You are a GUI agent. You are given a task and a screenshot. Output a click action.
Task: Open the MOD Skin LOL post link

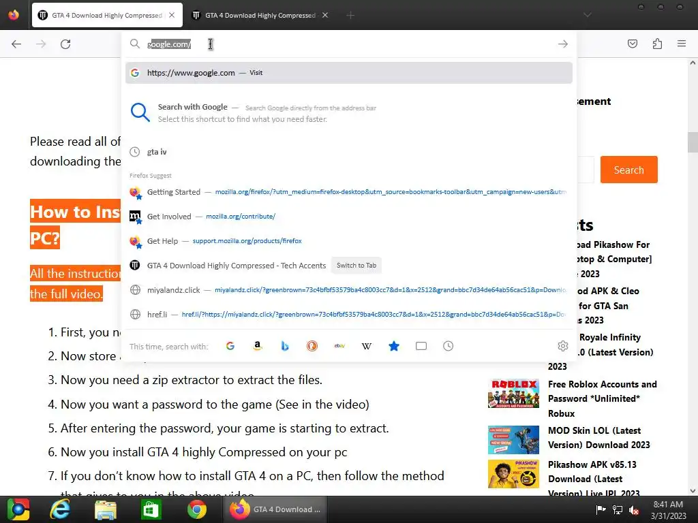point(598,438)
